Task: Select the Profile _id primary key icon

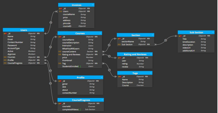Action: point(60,81)
